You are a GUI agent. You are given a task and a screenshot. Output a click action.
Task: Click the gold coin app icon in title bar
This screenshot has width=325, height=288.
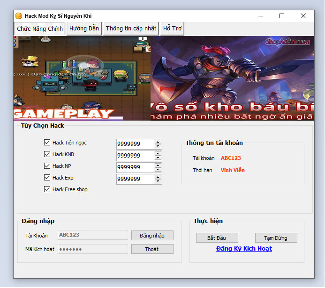(19, 16)
